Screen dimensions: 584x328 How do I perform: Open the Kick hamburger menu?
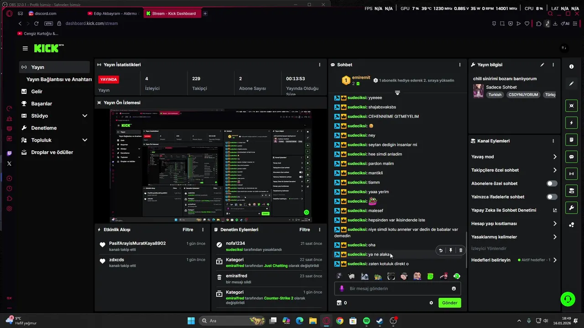click(25, 48)
